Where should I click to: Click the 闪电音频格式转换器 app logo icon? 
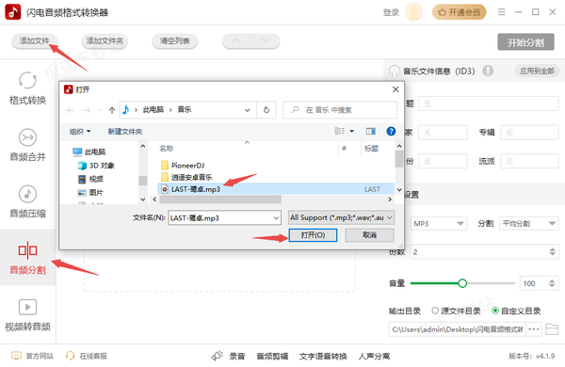pyautogui.click(x=13, y=12)
